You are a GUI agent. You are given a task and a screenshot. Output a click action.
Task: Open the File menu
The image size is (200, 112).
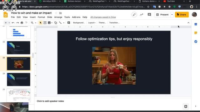click(x=13, y=17)
